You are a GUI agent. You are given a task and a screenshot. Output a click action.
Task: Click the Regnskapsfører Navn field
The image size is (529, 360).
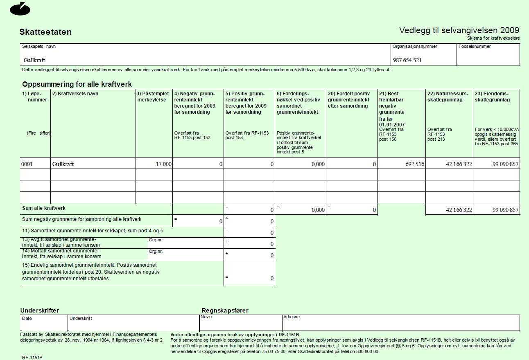(x=241, y=322)
